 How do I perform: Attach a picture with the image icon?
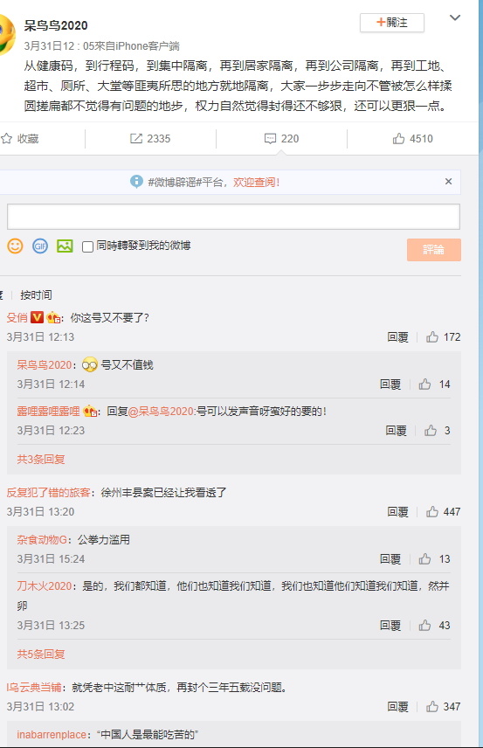tap(65, 246)
